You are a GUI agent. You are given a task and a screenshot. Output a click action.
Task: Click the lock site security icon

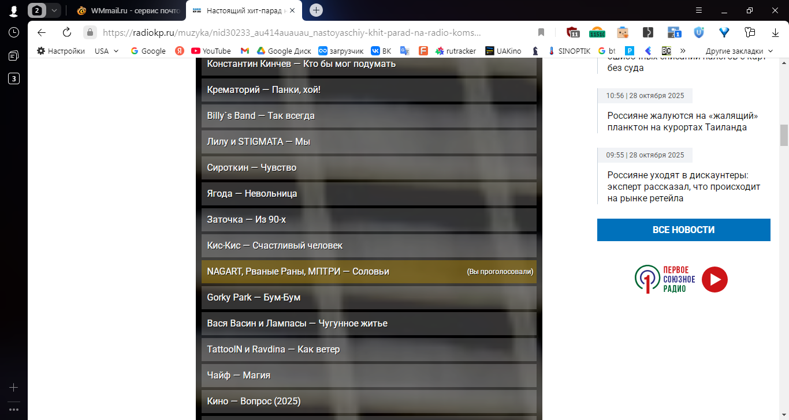coord(90,32)
